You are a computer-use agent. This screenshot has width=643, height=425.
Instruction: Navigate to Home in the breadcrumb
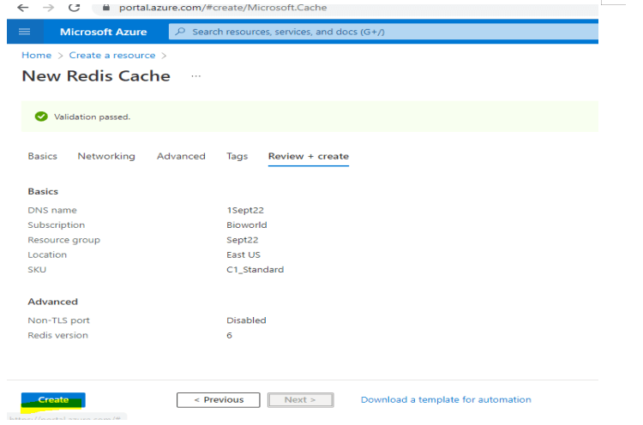pos(37,56)
